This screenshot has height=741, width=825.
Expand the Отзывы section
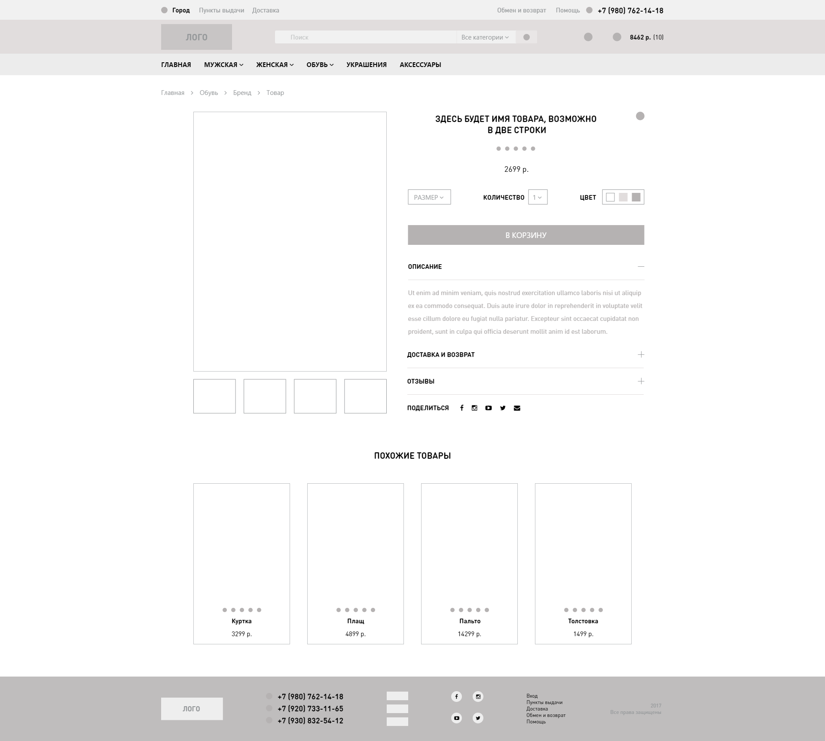click(x=641, y=381)
